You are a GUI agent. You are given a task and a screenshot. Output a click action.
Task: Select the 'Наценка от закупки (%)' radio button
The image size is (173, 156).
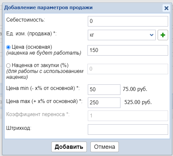[x=8, y=65]
